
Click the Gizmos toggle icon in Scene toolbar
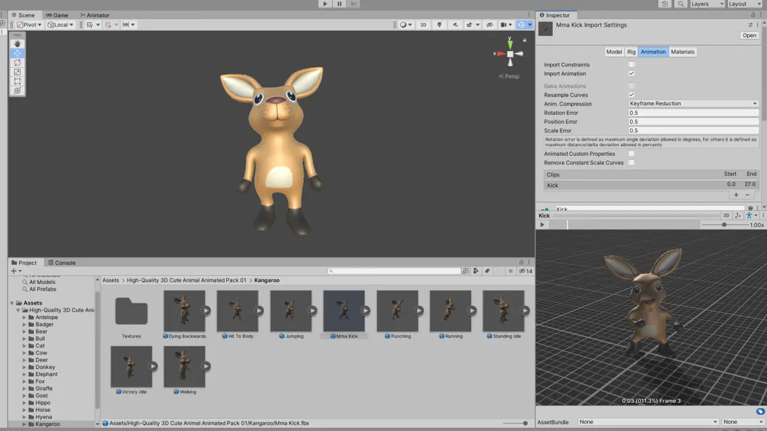[522, 25]
